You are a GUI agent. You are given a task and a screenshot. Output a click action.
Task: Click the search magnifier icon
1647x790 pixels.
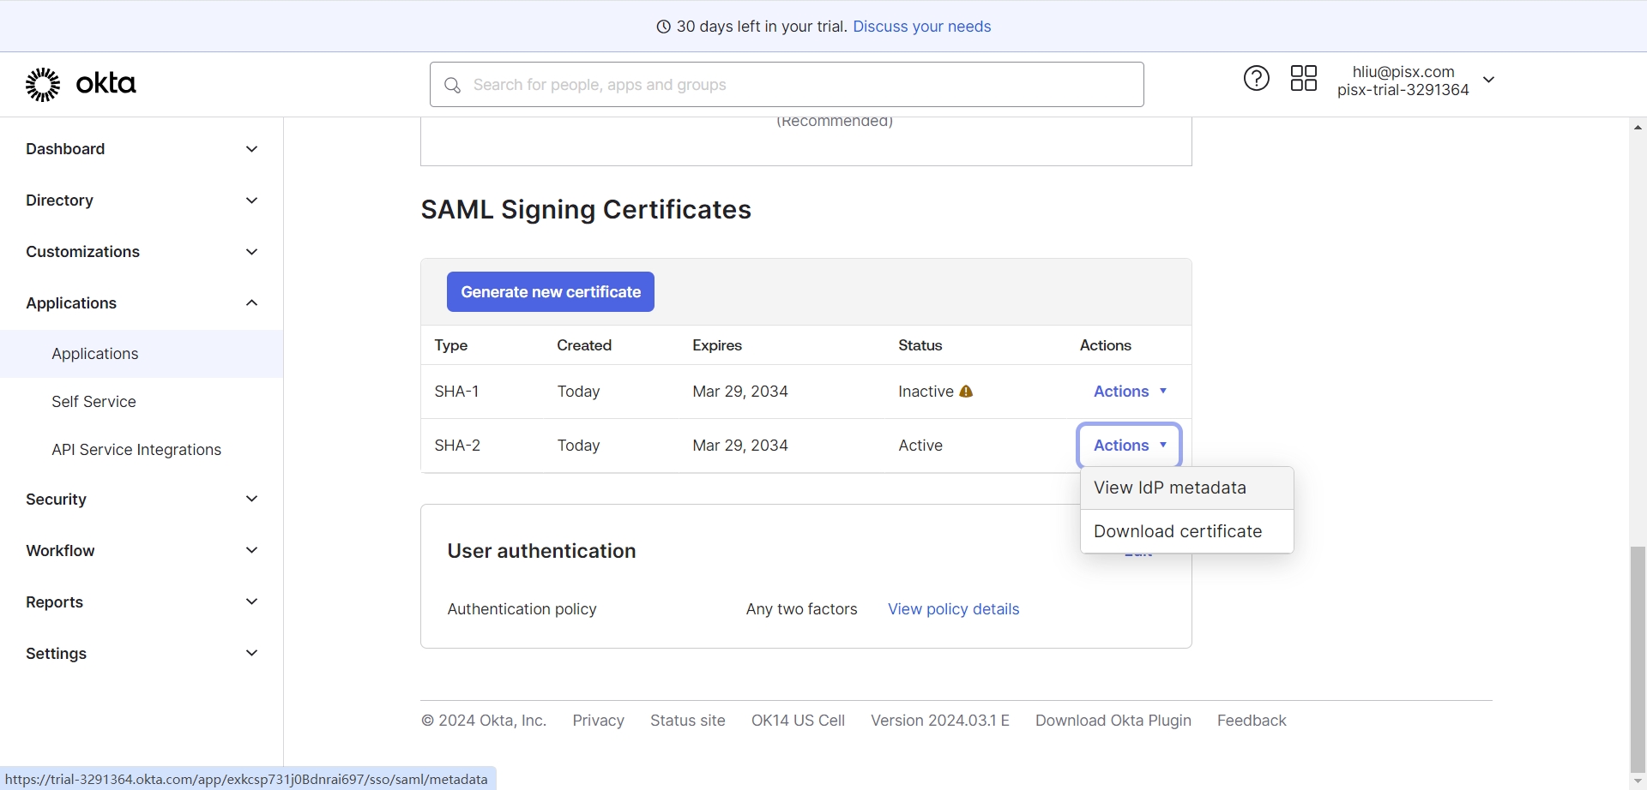click(x=452, y=85)
